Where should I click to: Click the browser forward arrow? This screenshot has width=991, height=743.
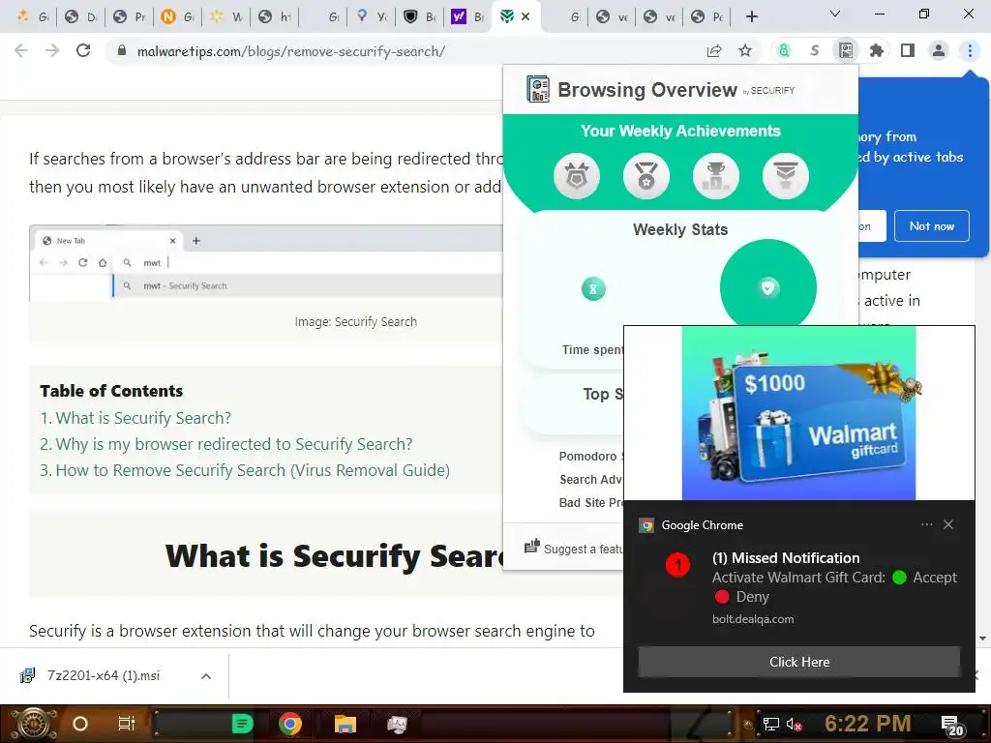point(52,50)
